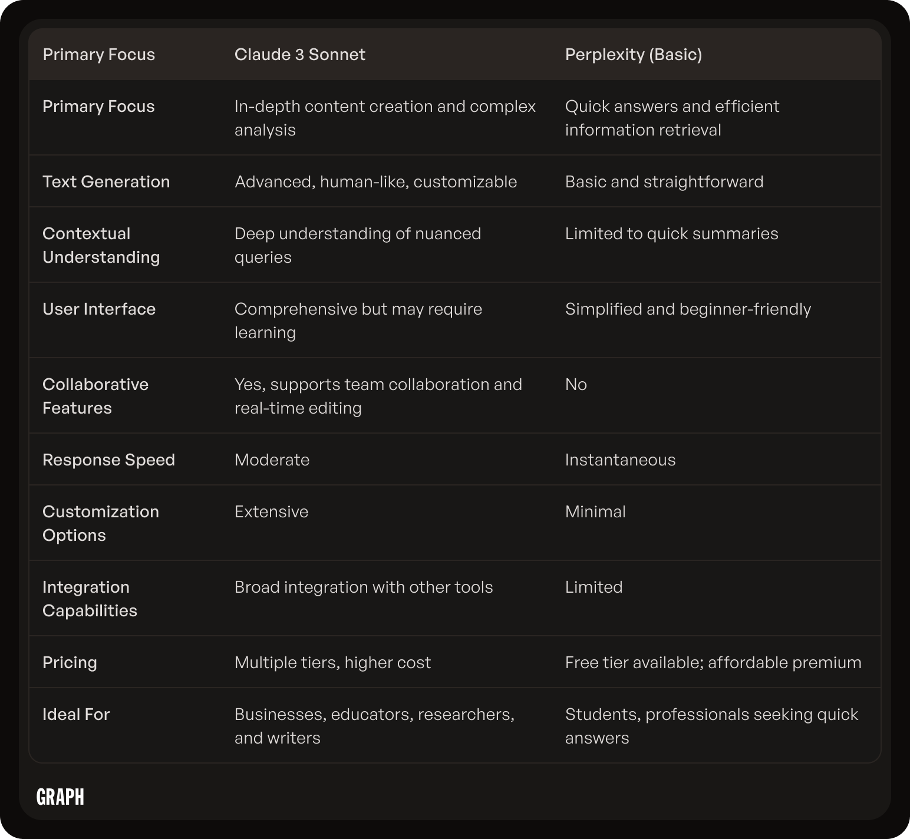Click the 'User Interface' row label
The image size is (910, 839).
(x=99, y=309)
